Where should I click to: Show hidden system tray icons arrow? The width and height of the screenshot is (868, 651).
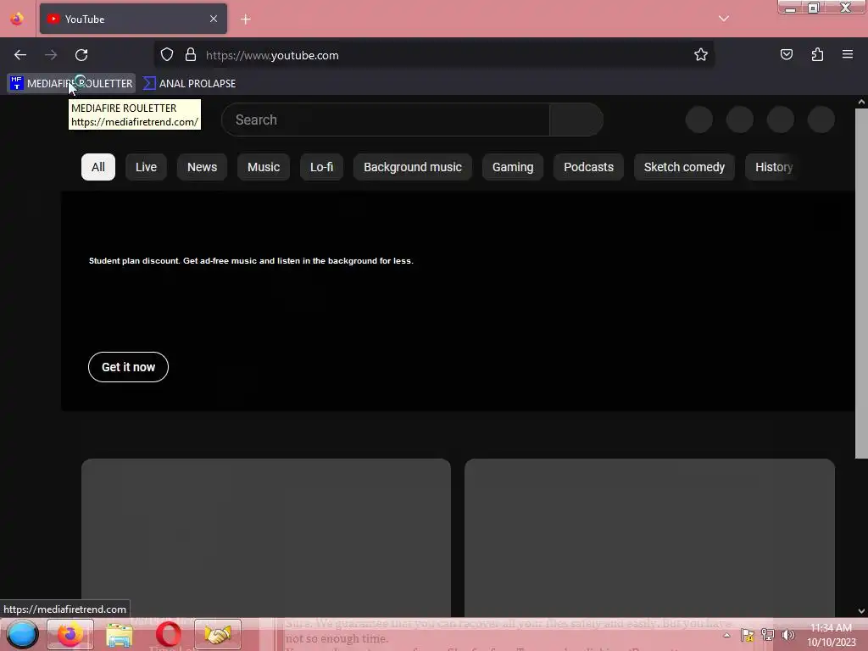[x=726, y=635]
